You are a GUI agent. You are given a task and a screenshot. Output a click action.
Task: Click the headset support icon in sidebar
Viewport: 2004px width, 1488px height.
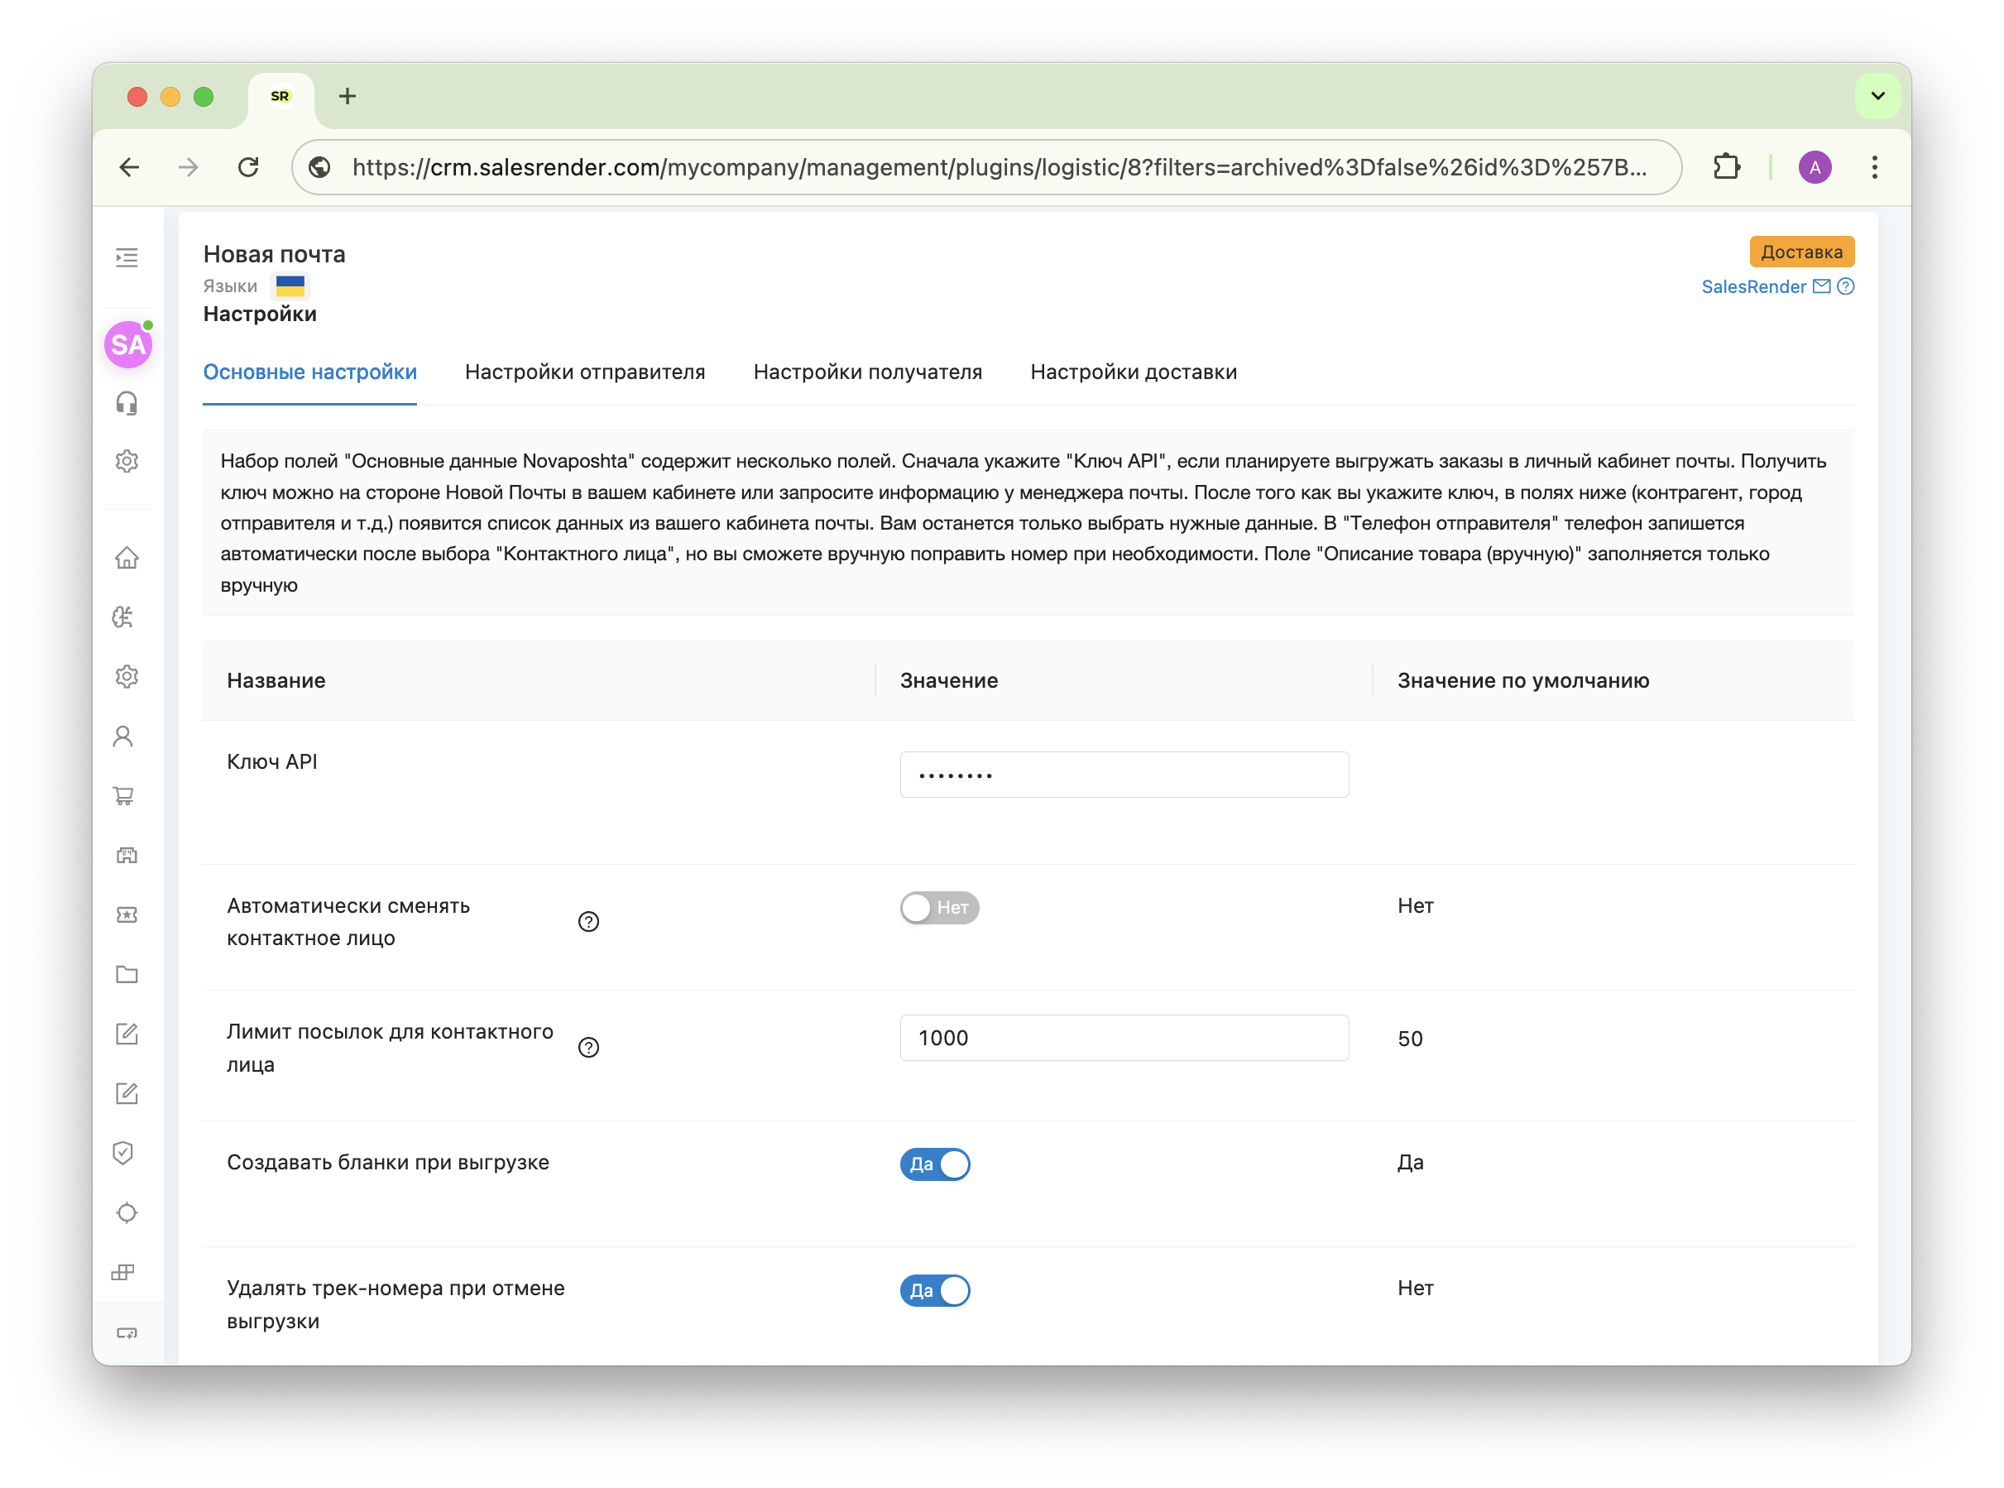click(127, 403)
